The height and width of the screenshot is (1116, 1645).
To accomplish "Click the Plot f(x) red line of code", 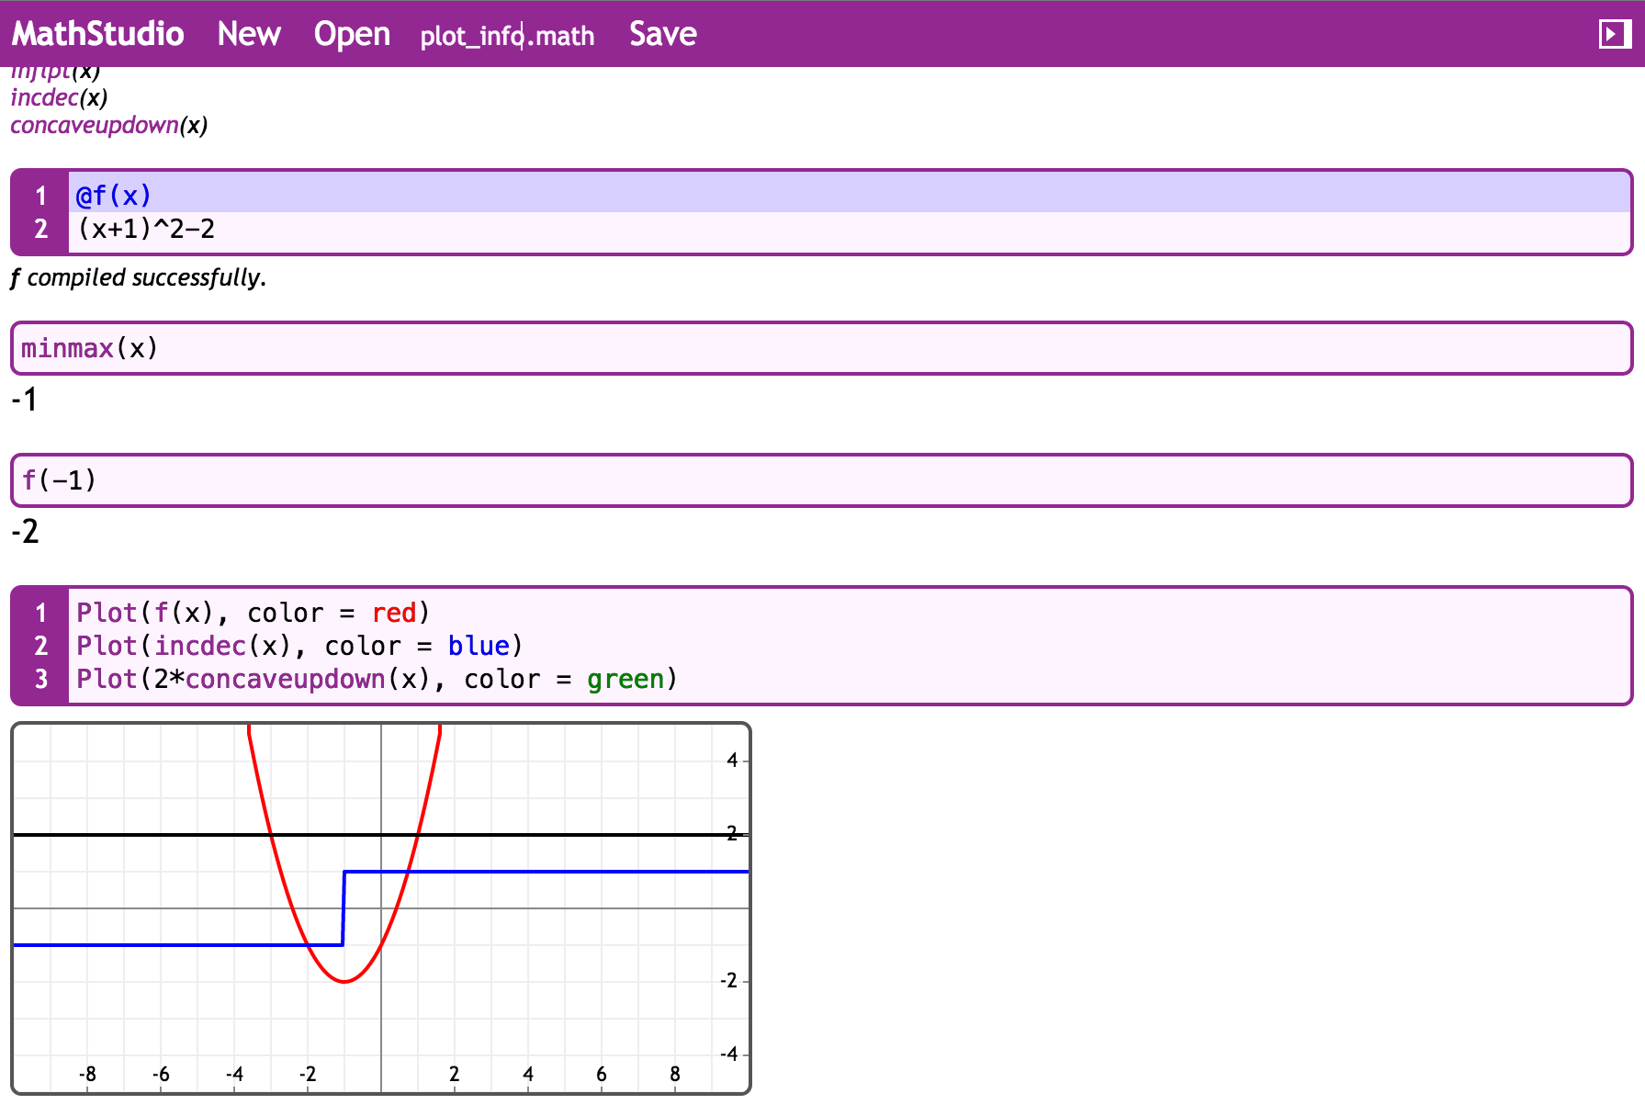I will pos(253,613).
